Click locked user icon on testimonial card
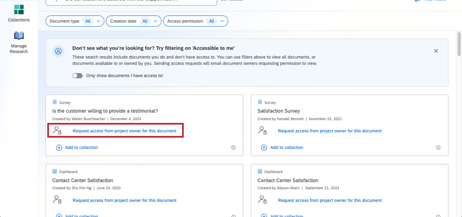This screenshot has width=462, height=217. 57,131
